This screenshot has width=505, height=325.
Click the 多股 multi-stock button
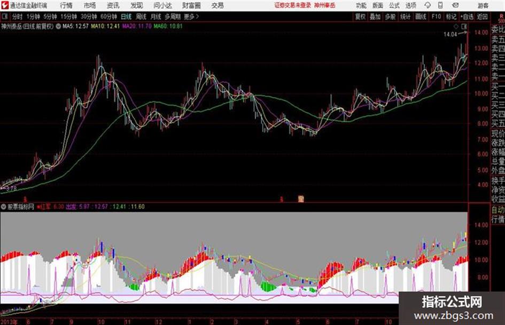[390, 17]
